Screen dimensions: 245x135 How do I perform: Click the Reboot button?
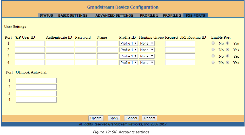150,118
